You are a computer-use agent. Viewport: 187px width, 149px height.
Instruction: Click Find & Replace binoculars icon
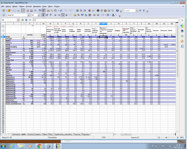(98, 11)
